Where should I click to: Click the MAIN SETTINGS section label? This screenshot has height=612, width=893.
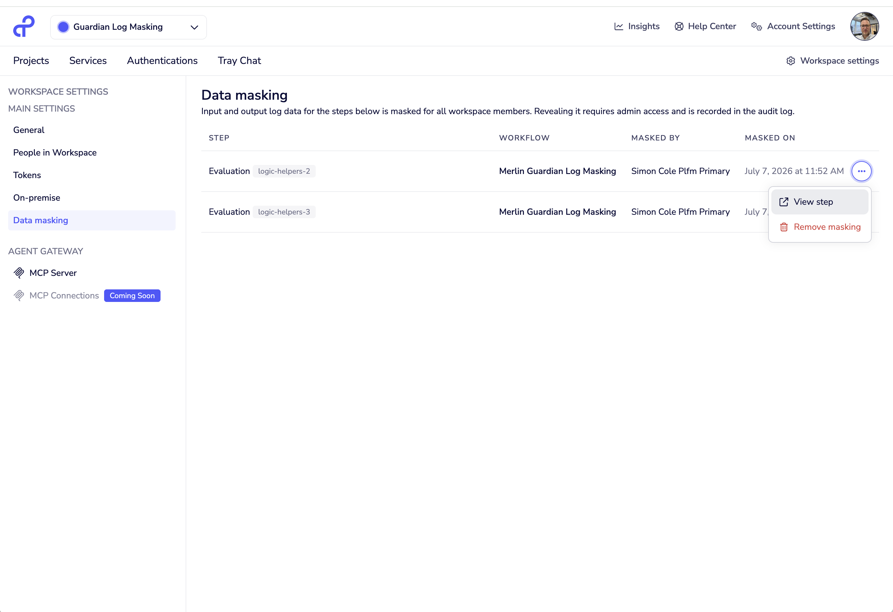pos(41,109)
